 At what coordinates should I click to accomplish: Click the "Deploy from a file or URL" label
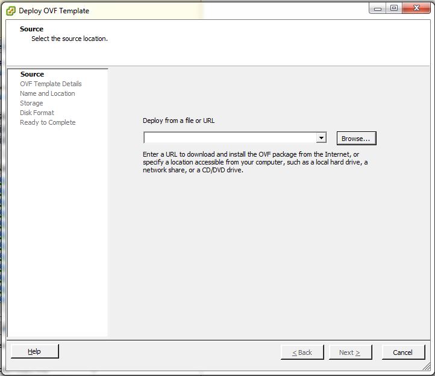178,121
